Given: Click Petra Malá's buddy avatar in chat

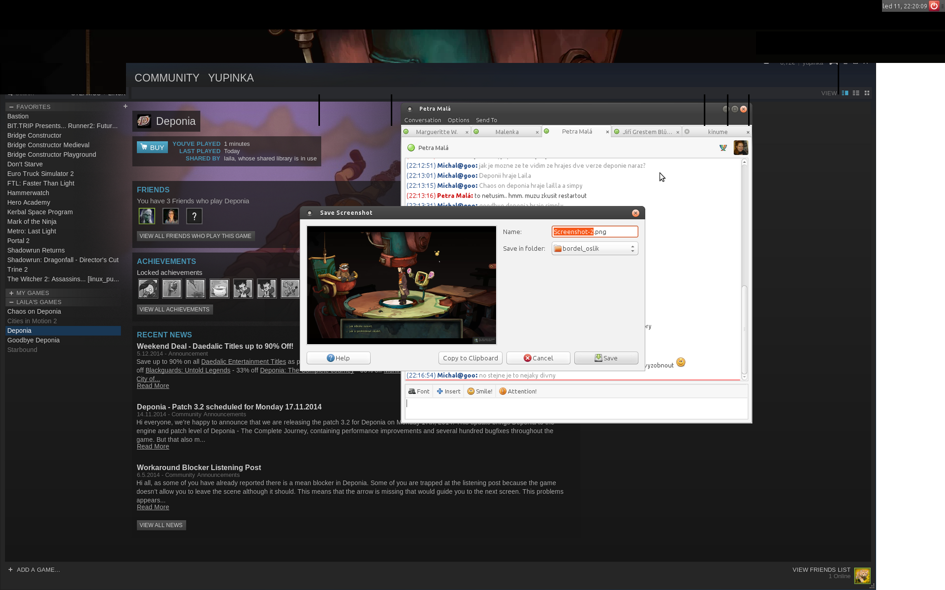Looking at the screenshot, I should click(741, 147).
